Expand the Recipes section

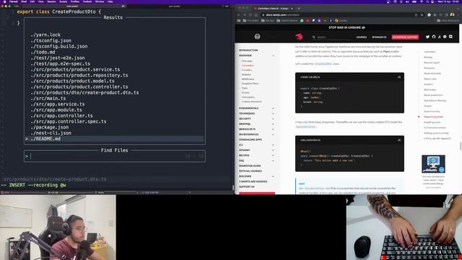pos(273,155)
